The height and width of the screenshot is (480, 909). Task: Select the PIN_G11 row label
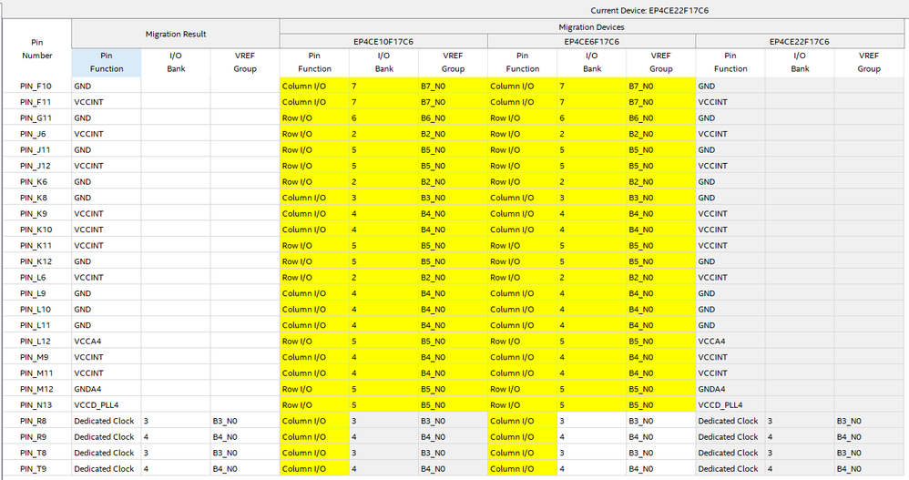coord(36,117)
